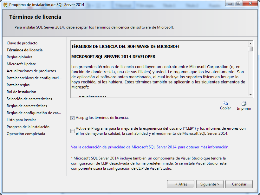Image resolution: width=260 pixels, height=195 pixels.
Task: Select Reglas de configuración de car... step
Action: pyautogui.click(x=34, y=113)
